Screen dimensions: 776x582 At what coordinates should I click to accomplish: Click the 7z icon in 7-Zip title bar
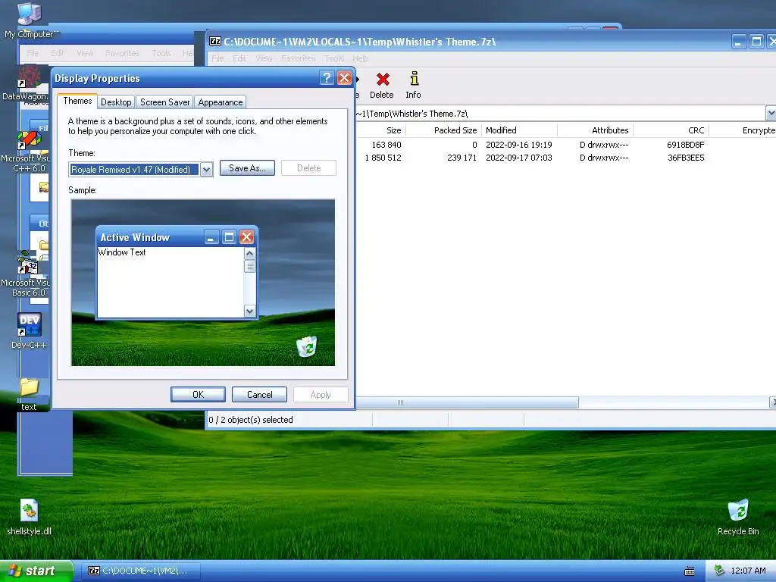pyautogui.click(x=215, y=41)
